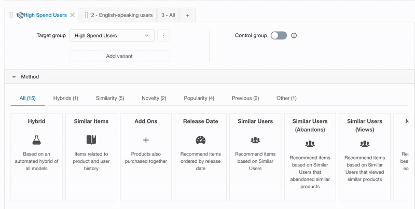Click the Similar Users (Abandons) group icon
Viewport: 415px width, 209px height.
click(310, 144)
